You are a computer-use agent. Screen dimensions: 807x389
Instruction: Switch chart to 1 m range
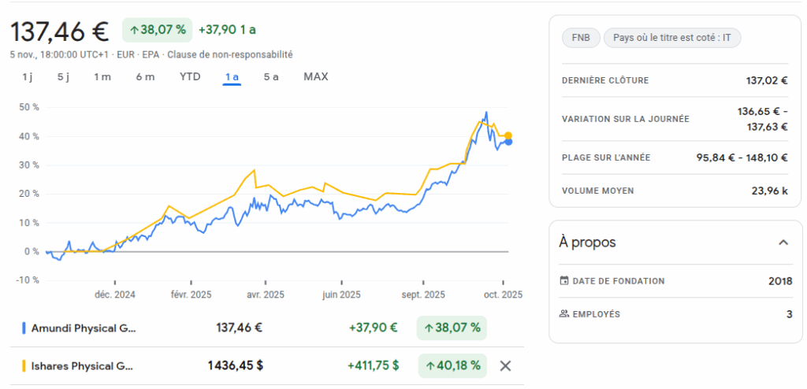102,76
